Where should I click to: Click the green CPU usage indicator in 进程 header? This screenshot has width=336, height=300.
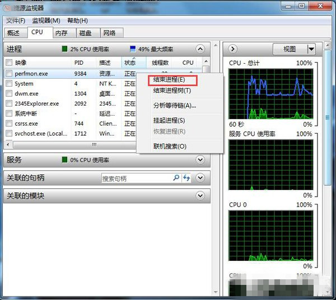(x=64, y=49)
